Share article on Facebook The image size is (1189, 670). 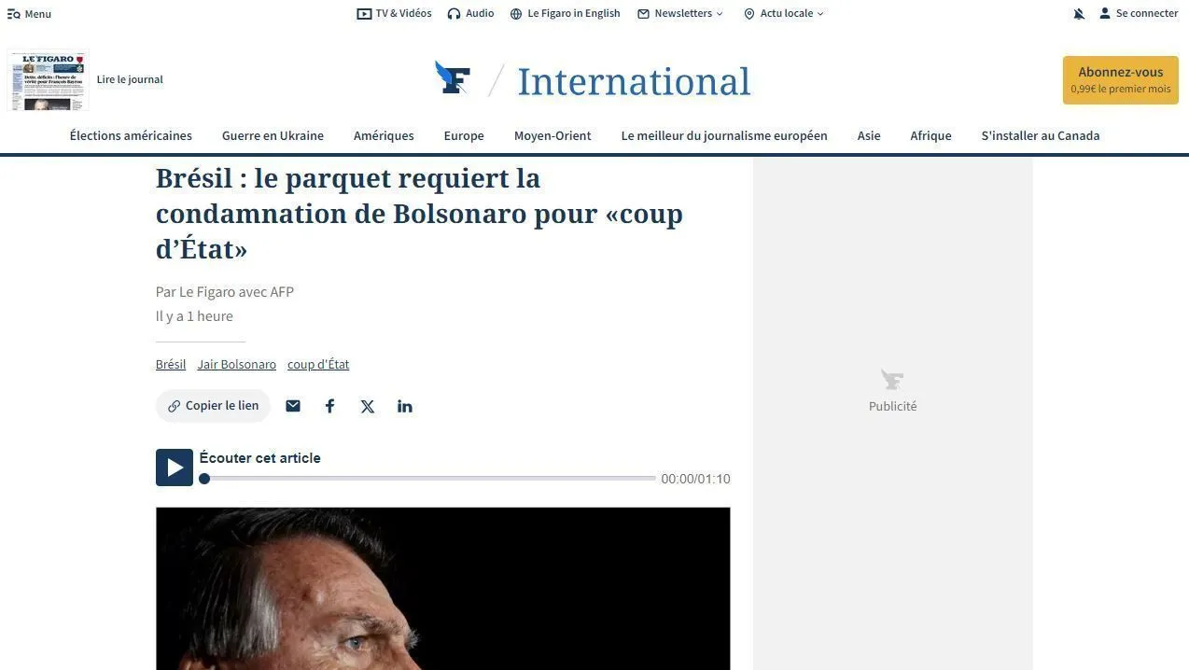[329, 406]
